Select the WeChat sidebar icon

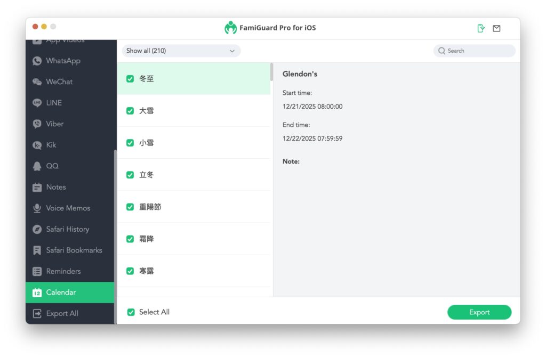point(37,82)
